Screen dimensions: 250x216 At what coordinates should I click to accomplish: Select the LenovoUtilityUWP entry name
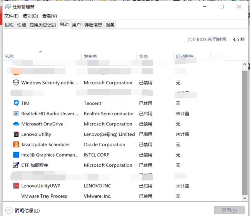[x=41, y=186]
